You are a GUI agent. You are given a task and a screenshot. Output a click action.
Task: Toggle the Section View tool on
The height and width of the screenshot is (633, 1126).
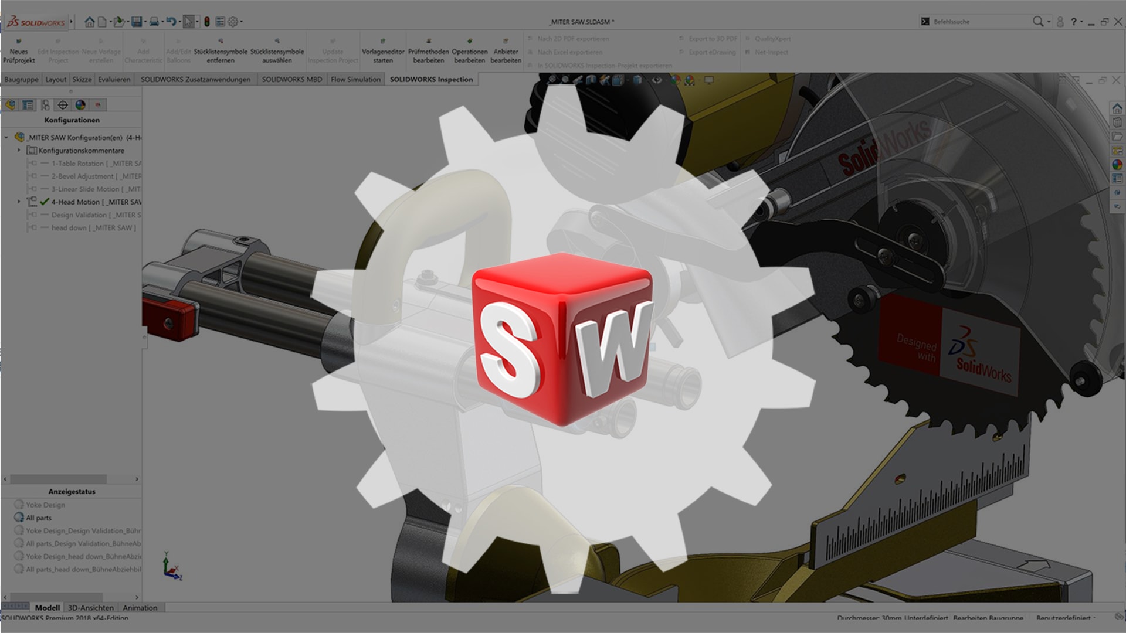coord(591,79)
